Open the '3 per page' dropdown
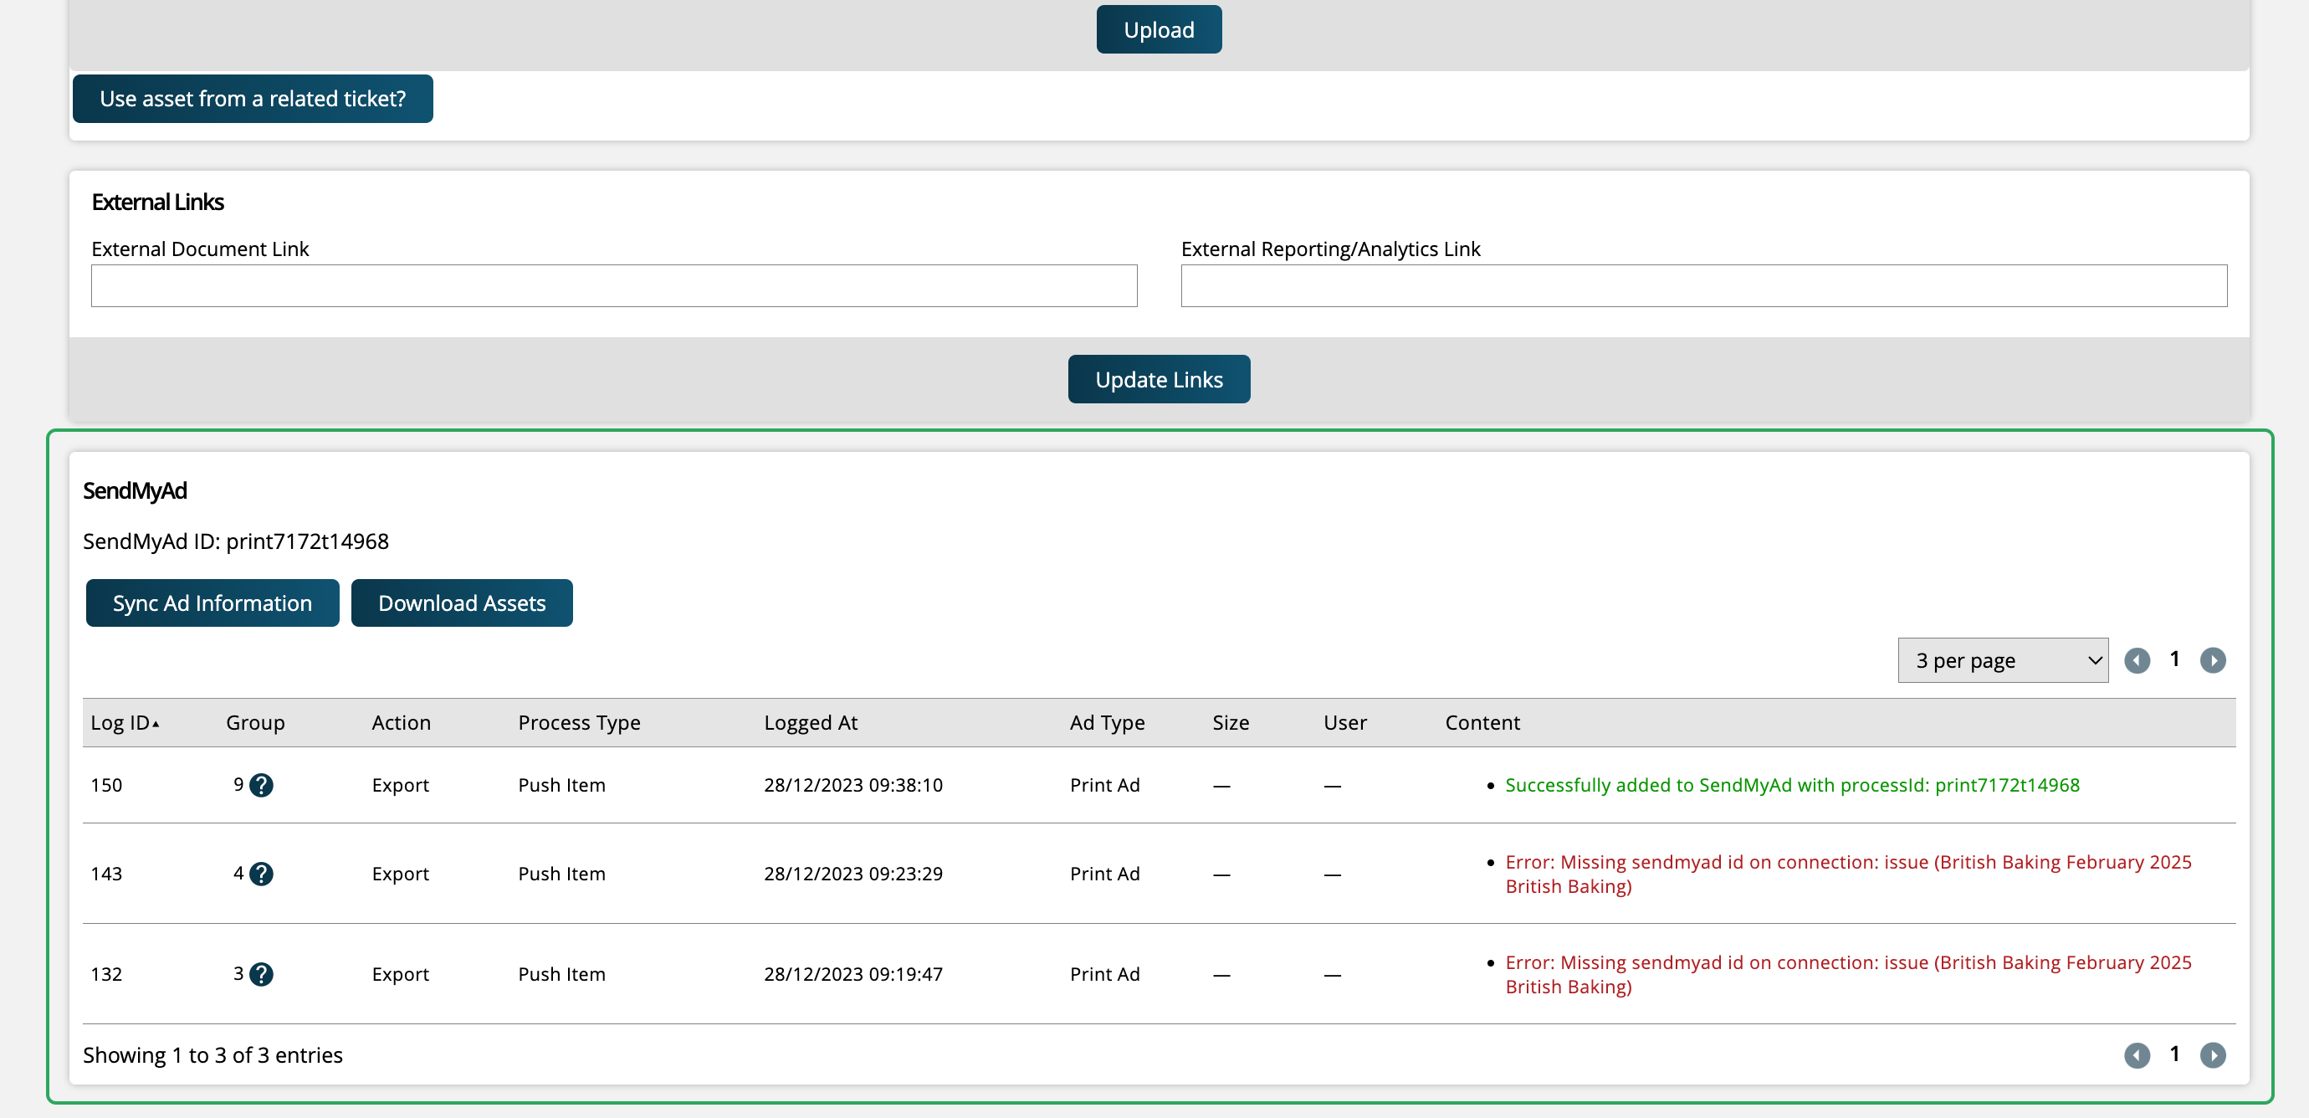This screenshot has width=2309, height=1118. (2003, 660)
